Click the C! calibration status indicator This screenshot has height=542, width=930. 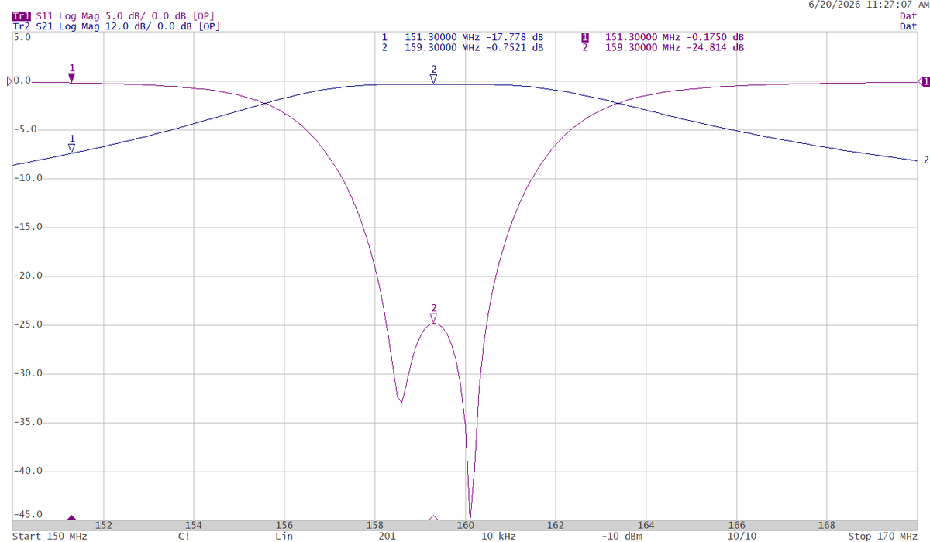pos(184,536)
